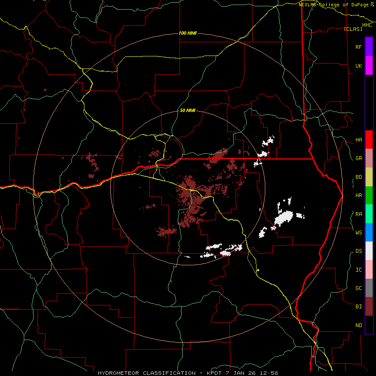
Task: Click the IC legend label
Action: (358, 270)
